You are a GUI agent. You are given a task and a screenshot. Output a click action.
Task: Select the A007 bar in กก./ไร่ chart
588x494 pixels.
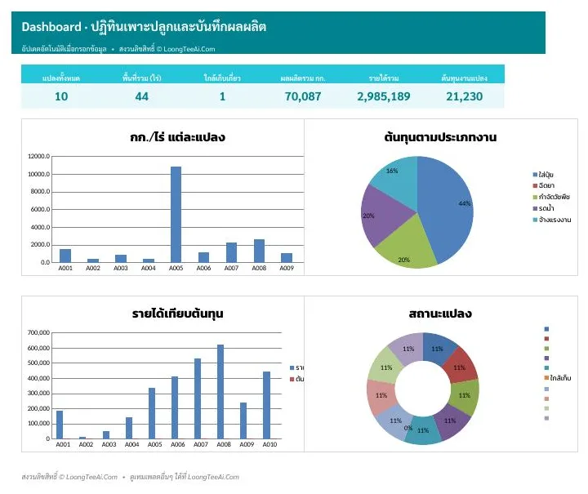point(231,252)
